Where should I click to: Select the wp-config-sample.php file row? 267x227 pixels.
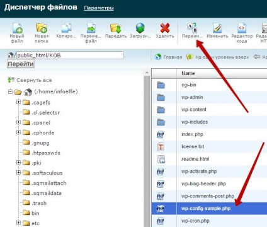tap(209, 209)
